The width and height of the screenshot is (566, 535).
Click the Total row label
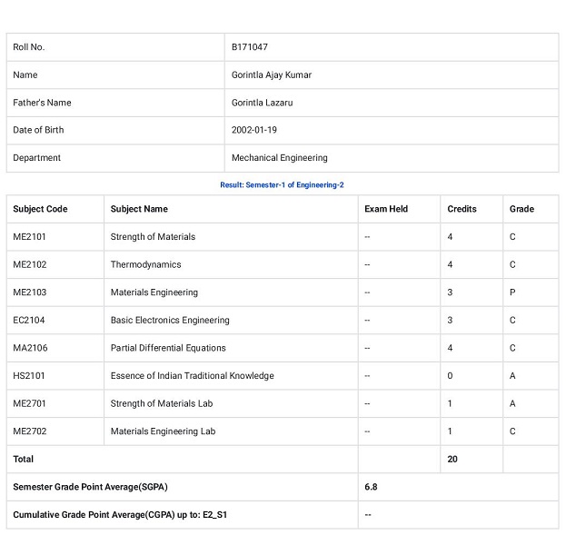(x=23, y=460)
